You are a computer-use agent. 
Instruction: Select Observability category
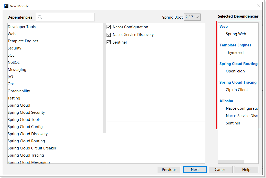coord(19,91)
